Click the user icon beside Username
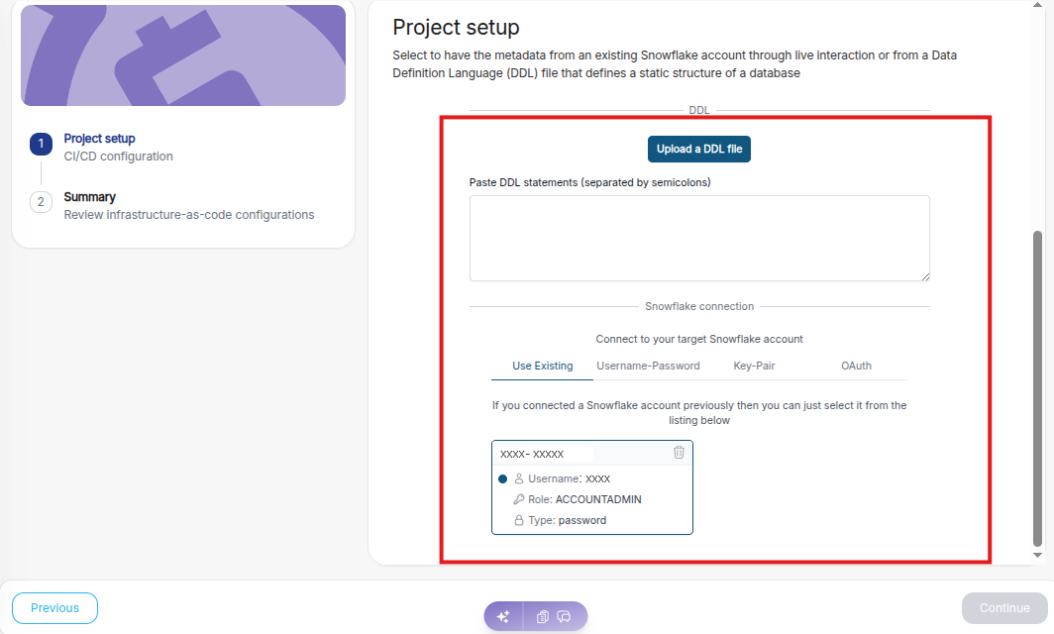1054x634 pixels. click(518, 478)
